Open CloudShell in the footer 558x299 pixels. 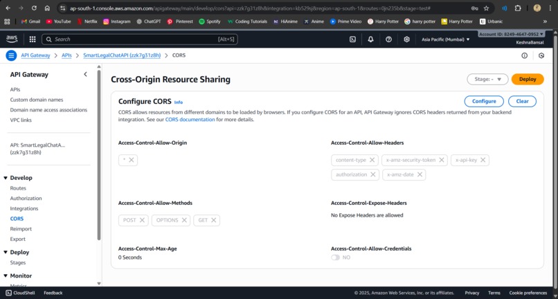click(x=19, y=293)
